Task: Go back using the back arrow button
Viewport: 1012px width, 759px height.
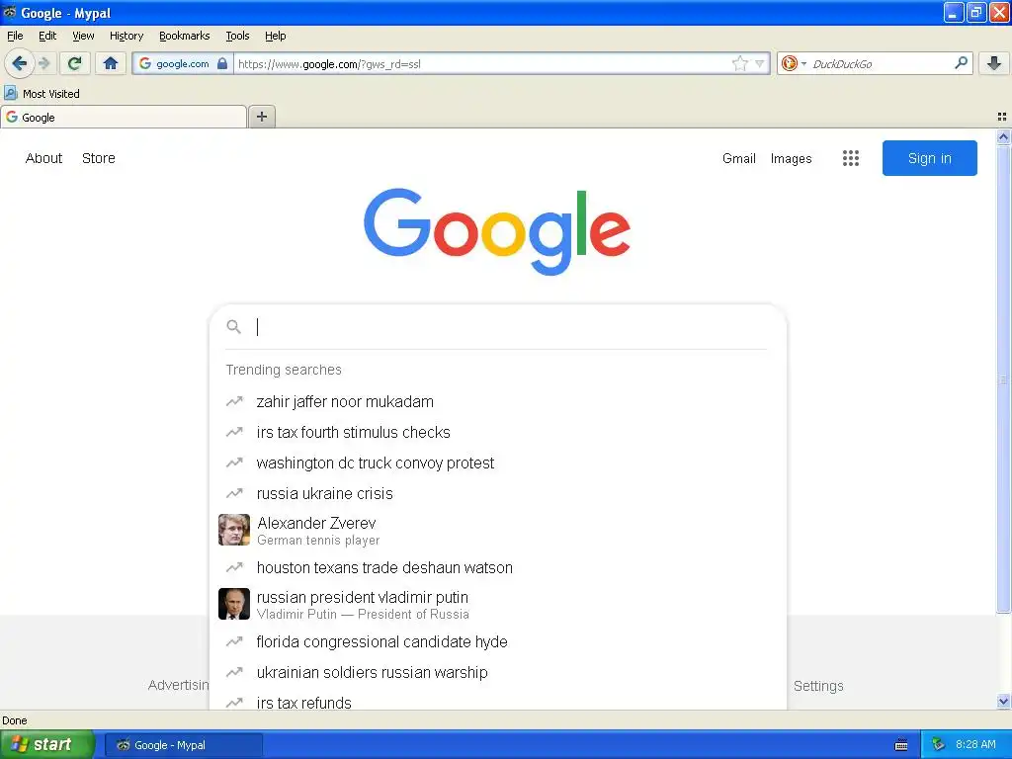Action: tap(19, 63)
